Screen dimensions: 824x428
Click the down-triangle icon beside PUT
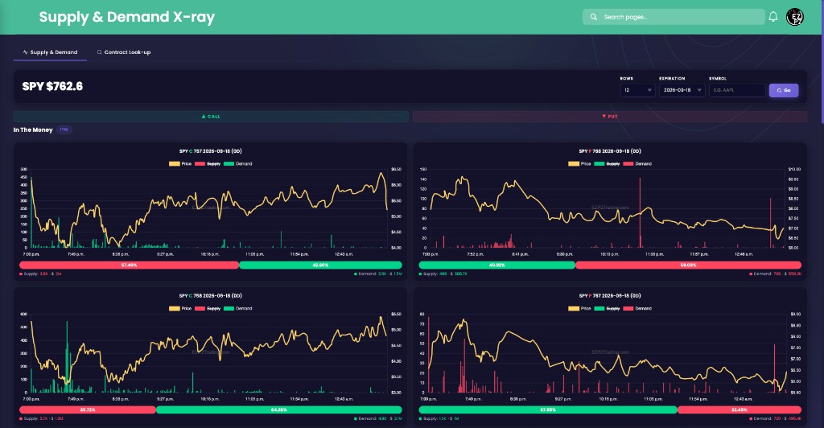tap(604, 117)
